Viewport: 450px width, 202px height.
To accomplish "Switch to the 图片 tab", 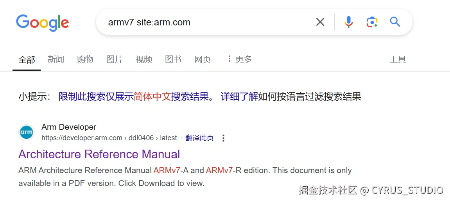I will pos(115,59).
